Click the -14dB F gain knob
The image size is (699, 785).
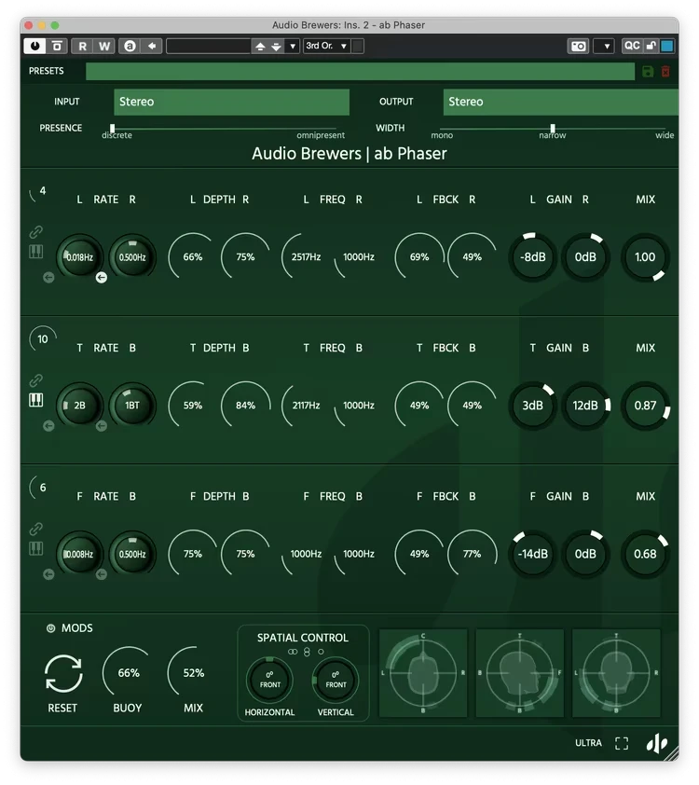tap(532, 554)
